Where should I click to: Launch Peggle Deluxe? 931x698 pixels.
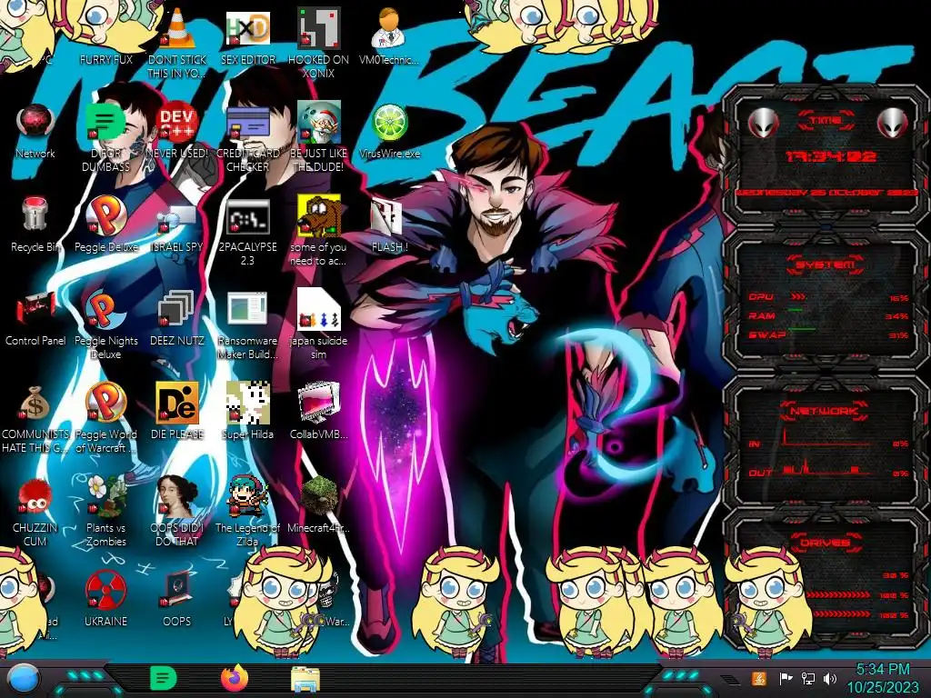pos(105,215)
